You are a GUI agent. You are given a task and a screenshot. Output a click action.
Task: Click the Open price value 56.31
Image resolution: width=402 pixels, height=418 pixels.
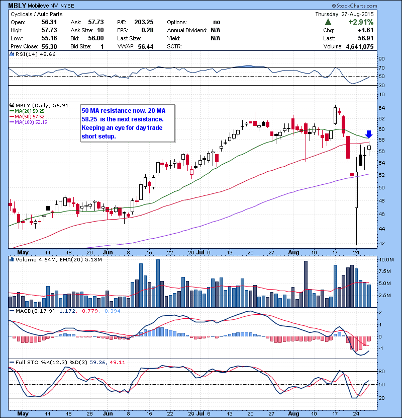click(49, 22)
